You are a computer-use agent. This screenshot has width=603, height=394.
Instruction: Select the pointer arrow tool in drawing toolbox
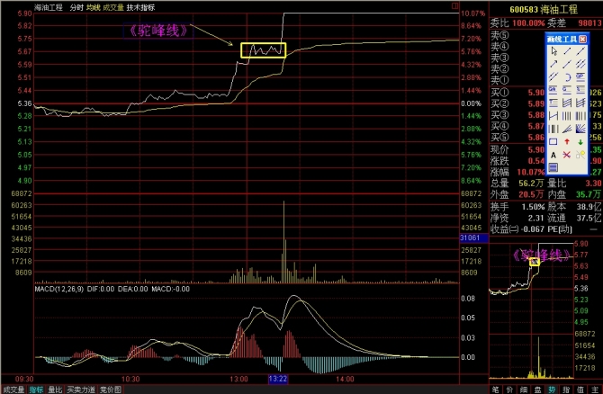coord(553,51)
